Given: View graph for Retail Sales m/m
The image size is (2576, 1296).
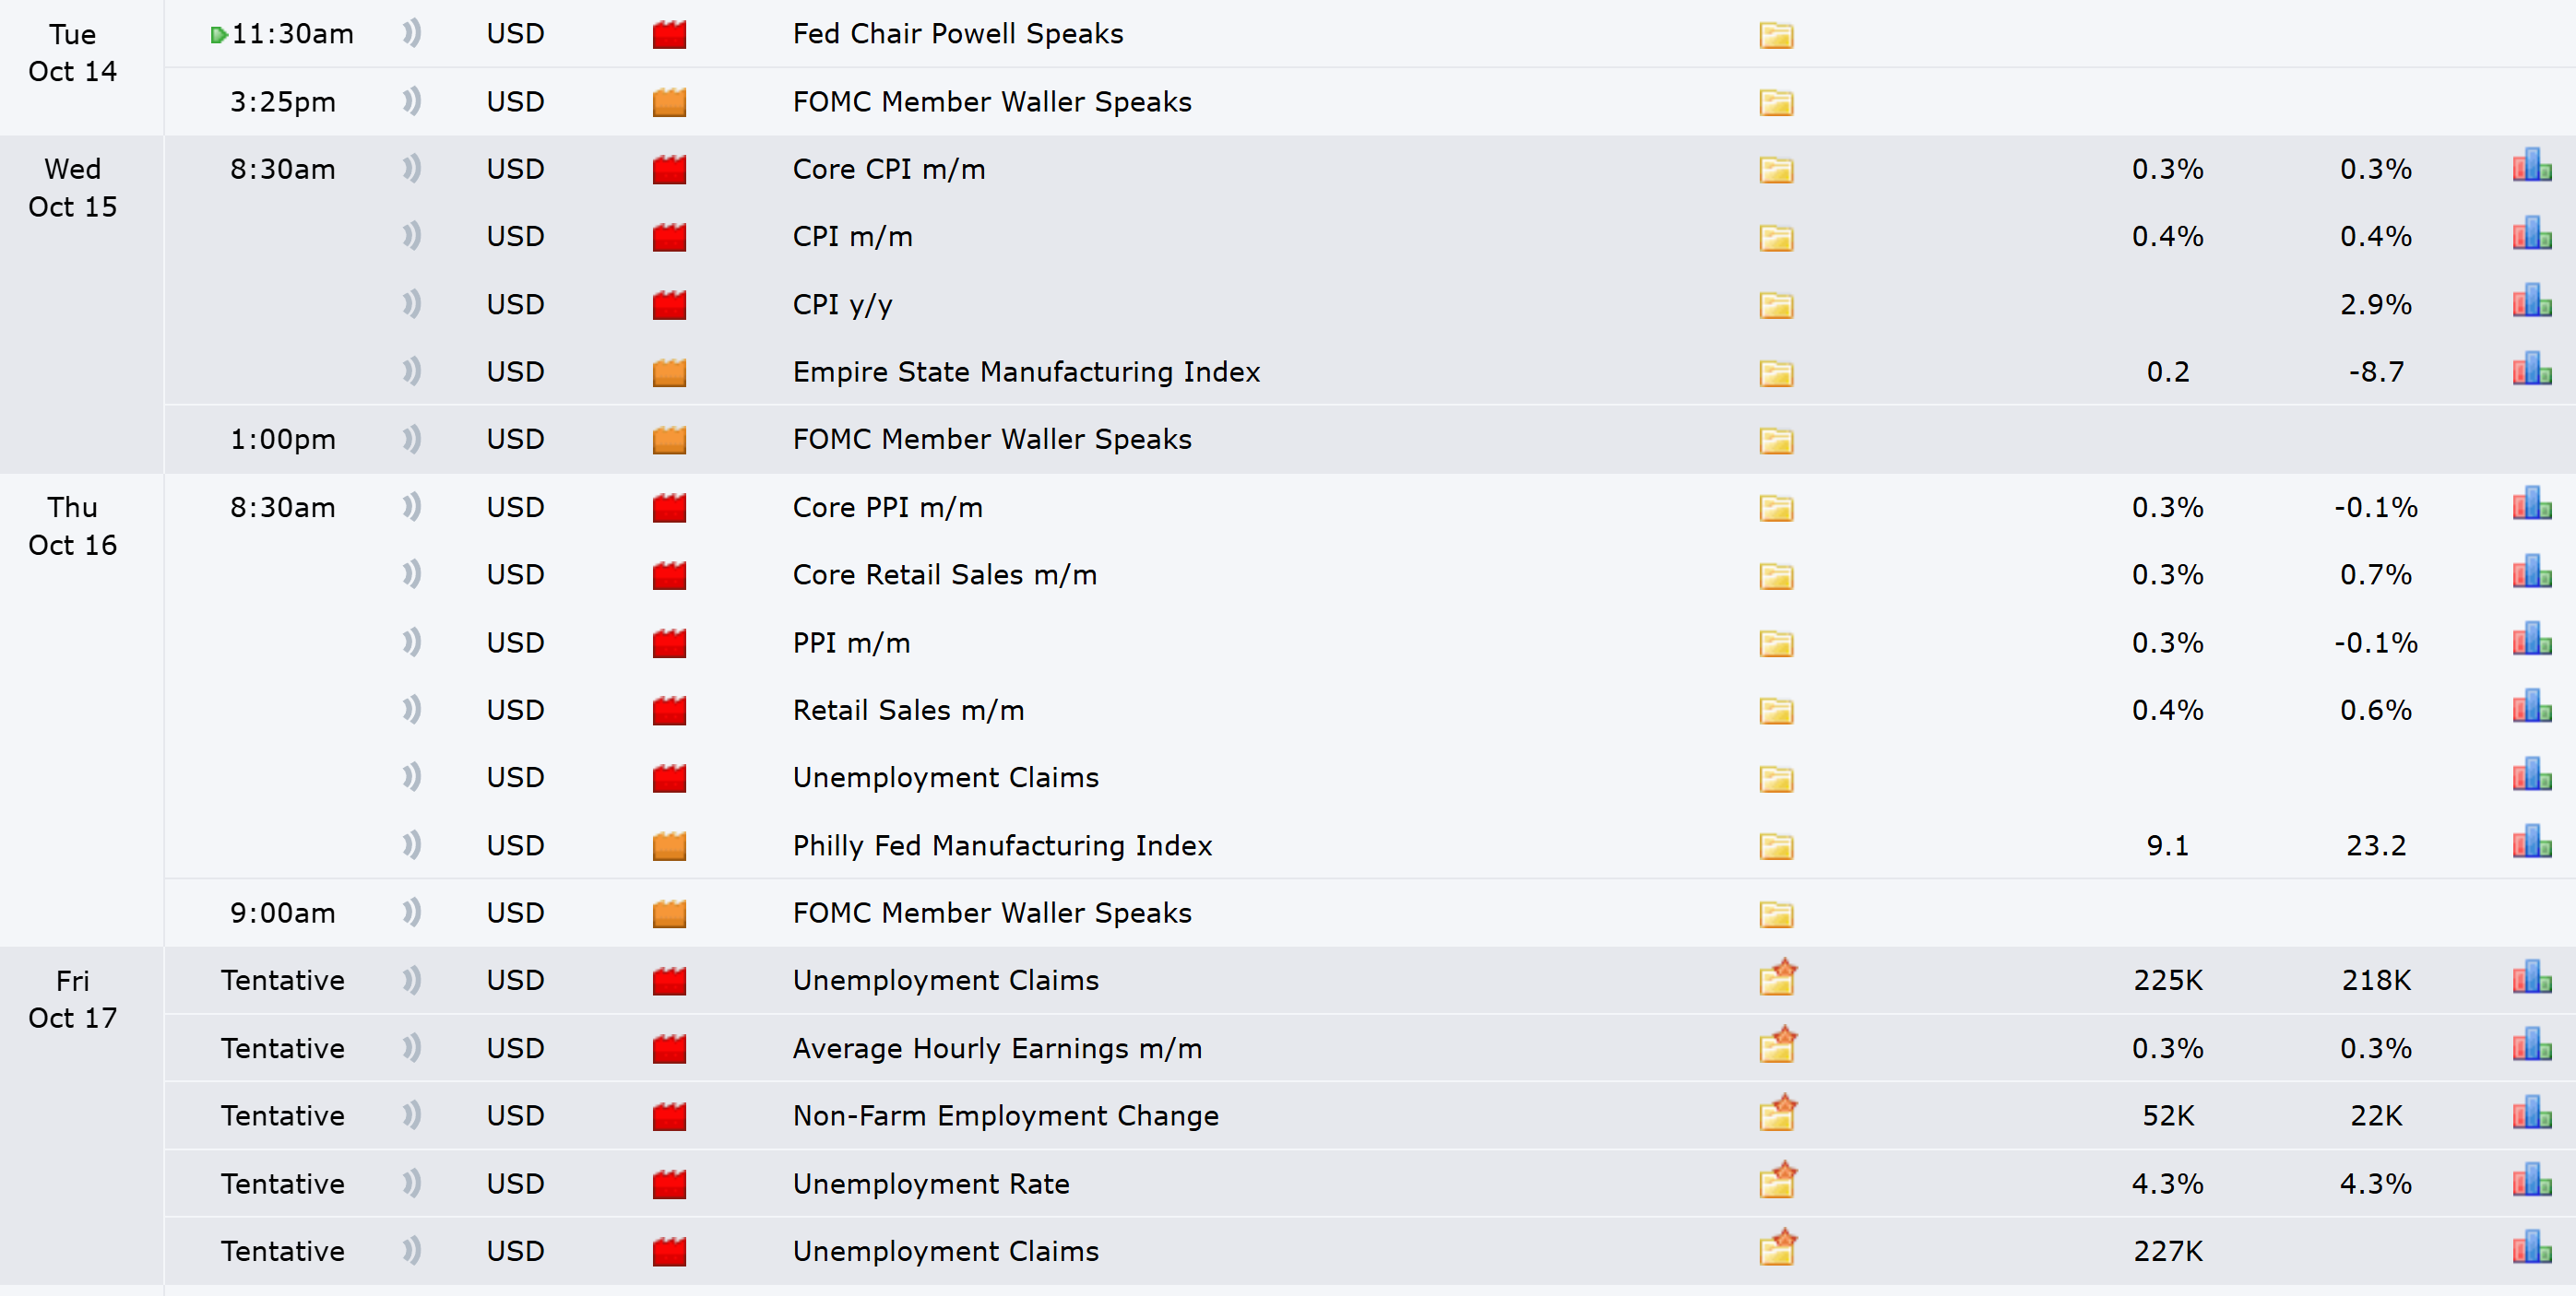Looking at the screenshot, I should point(2531,708).
